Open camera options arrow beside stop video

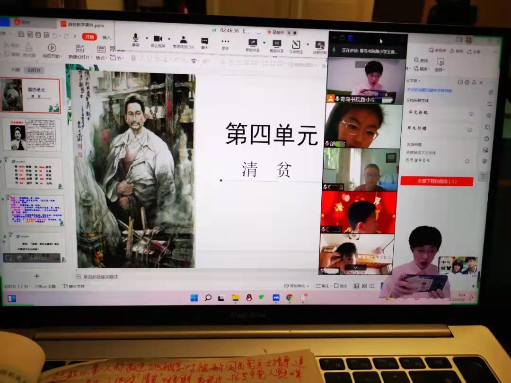(169, 39)
